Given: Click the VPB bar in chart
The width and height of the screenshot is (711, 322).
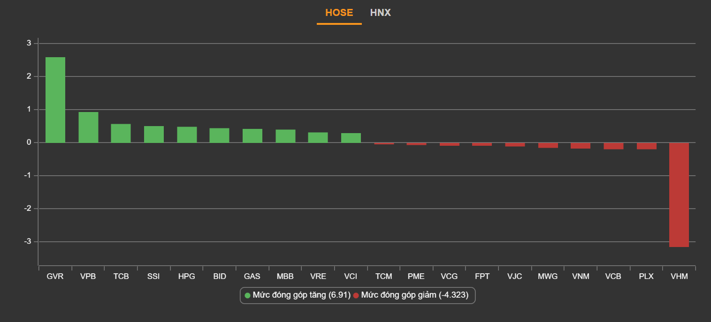Looking at the screenshot, I should pos(88,127).
